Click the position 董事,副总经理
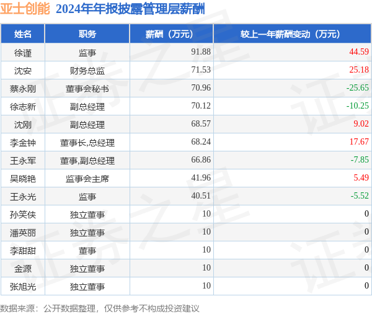The image size is (372, 314). click(87, 161)
